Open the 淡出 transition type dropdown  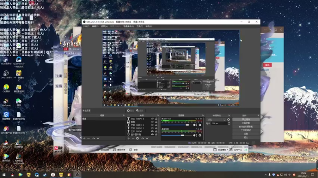[216, 119]
